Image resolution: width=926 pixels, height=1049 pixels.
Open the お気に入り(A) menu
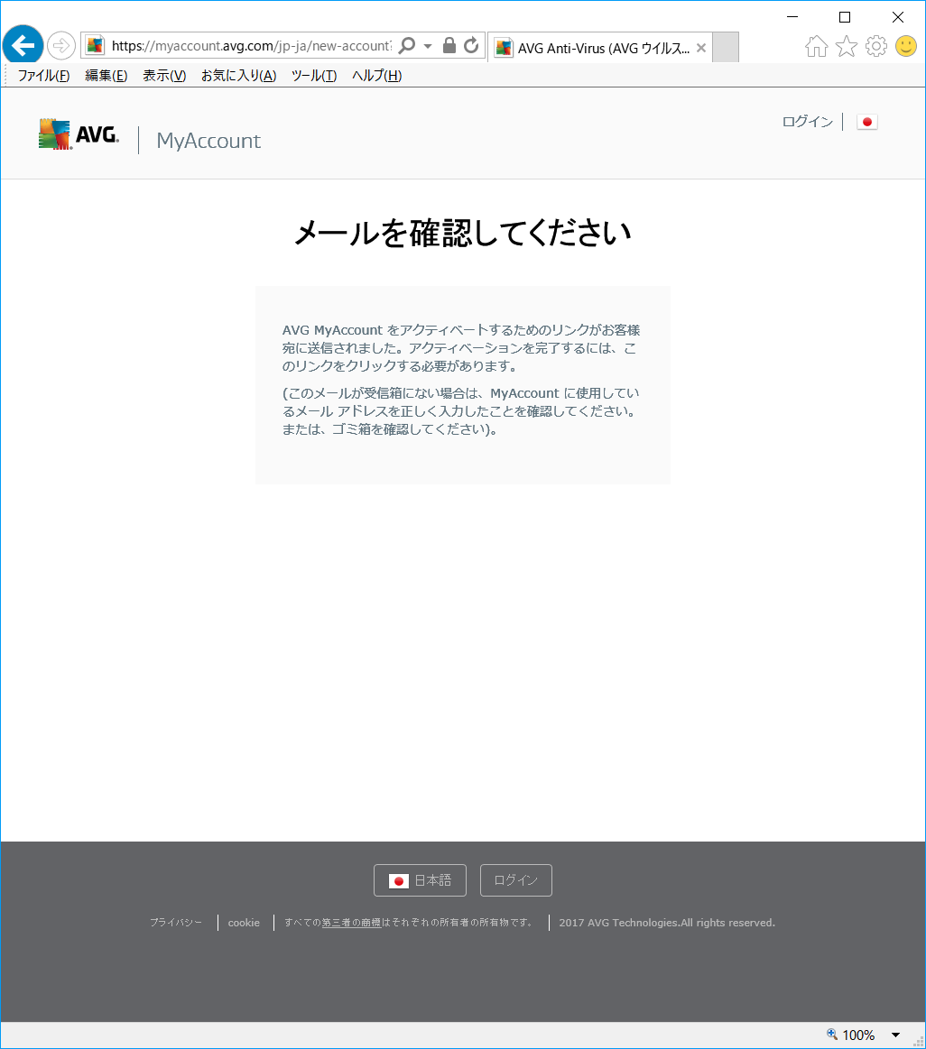click(239, 76)
